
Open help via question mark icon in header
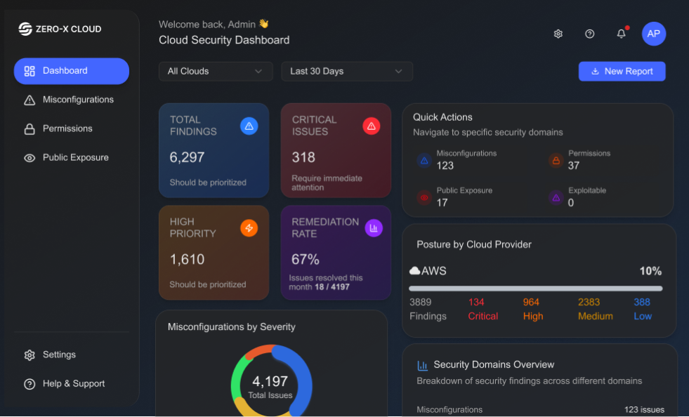point(590,34)
